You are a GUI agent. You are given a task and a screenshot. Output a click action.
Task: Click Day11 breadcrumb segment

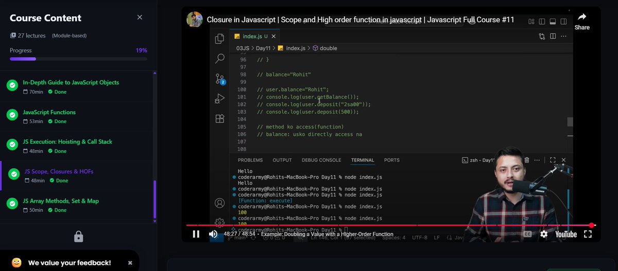pos(264,48)
